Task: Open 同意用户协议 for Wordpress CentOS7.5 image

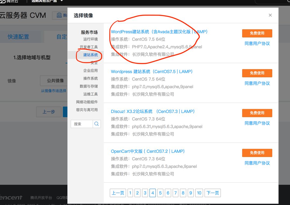Action: [x=257, y=84]
